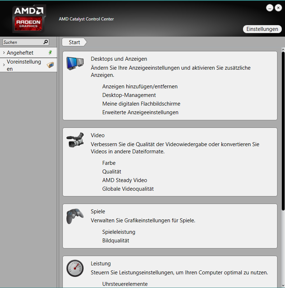This screenshot has height=288, width=285.
Task: Click the Video section heading
Action: coord(98,135)
